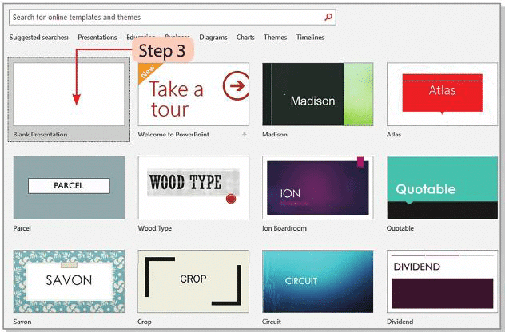
Task: Choose the Savon theme thumbnail
Action: pos(69,282)
